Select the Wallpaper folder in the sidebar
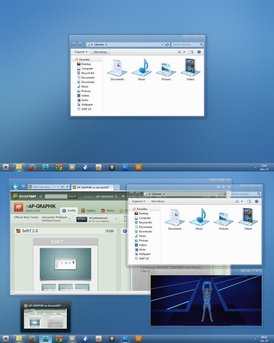Screen dimensions: 274x343 click(145, 254)
